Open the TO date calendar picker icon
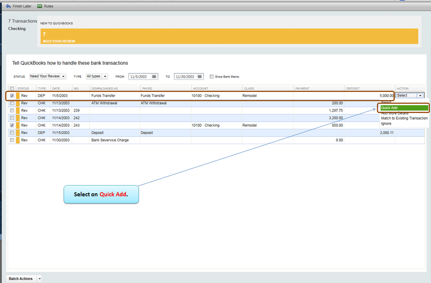Screen dimensions: 431x283 [200, 76]
